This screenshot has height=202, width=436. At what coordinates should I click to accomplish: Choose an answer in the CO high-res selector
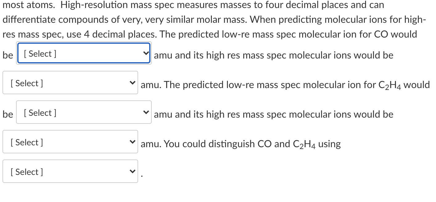tap(70, 83)
